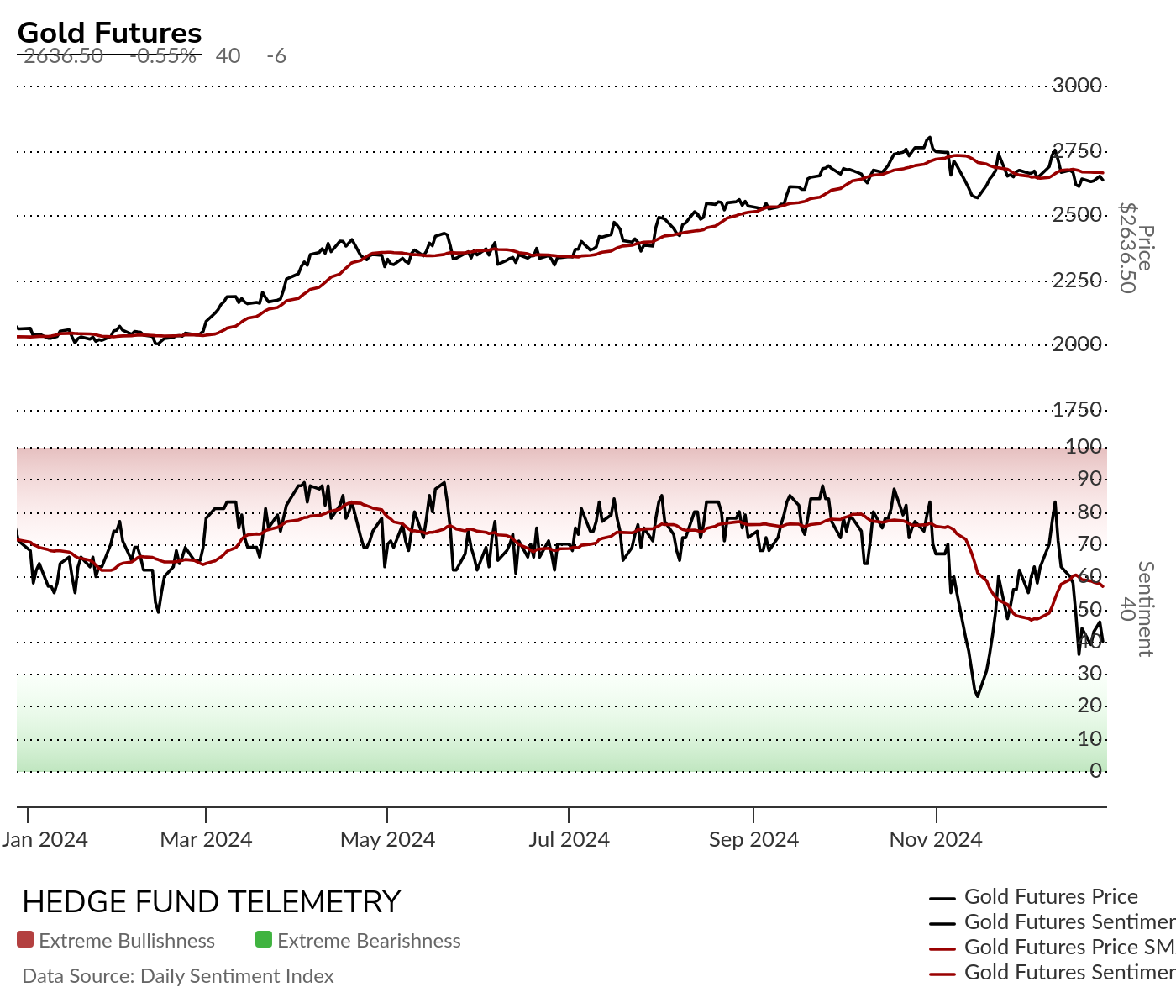1176x1008 pixels.
Task: Click red line marker beside Gold Futures Price SMA
Action: click(943, 949)
